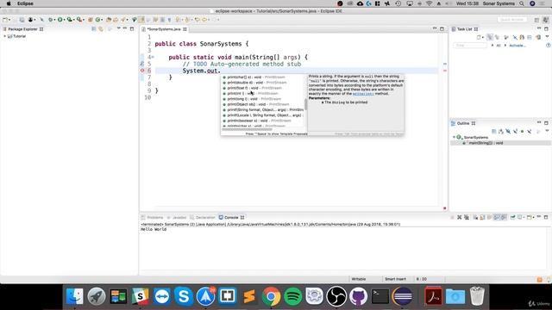Click the Sort icon in Outline toolbar
This screenshot has height=310, width=552.
click(501, 131)
